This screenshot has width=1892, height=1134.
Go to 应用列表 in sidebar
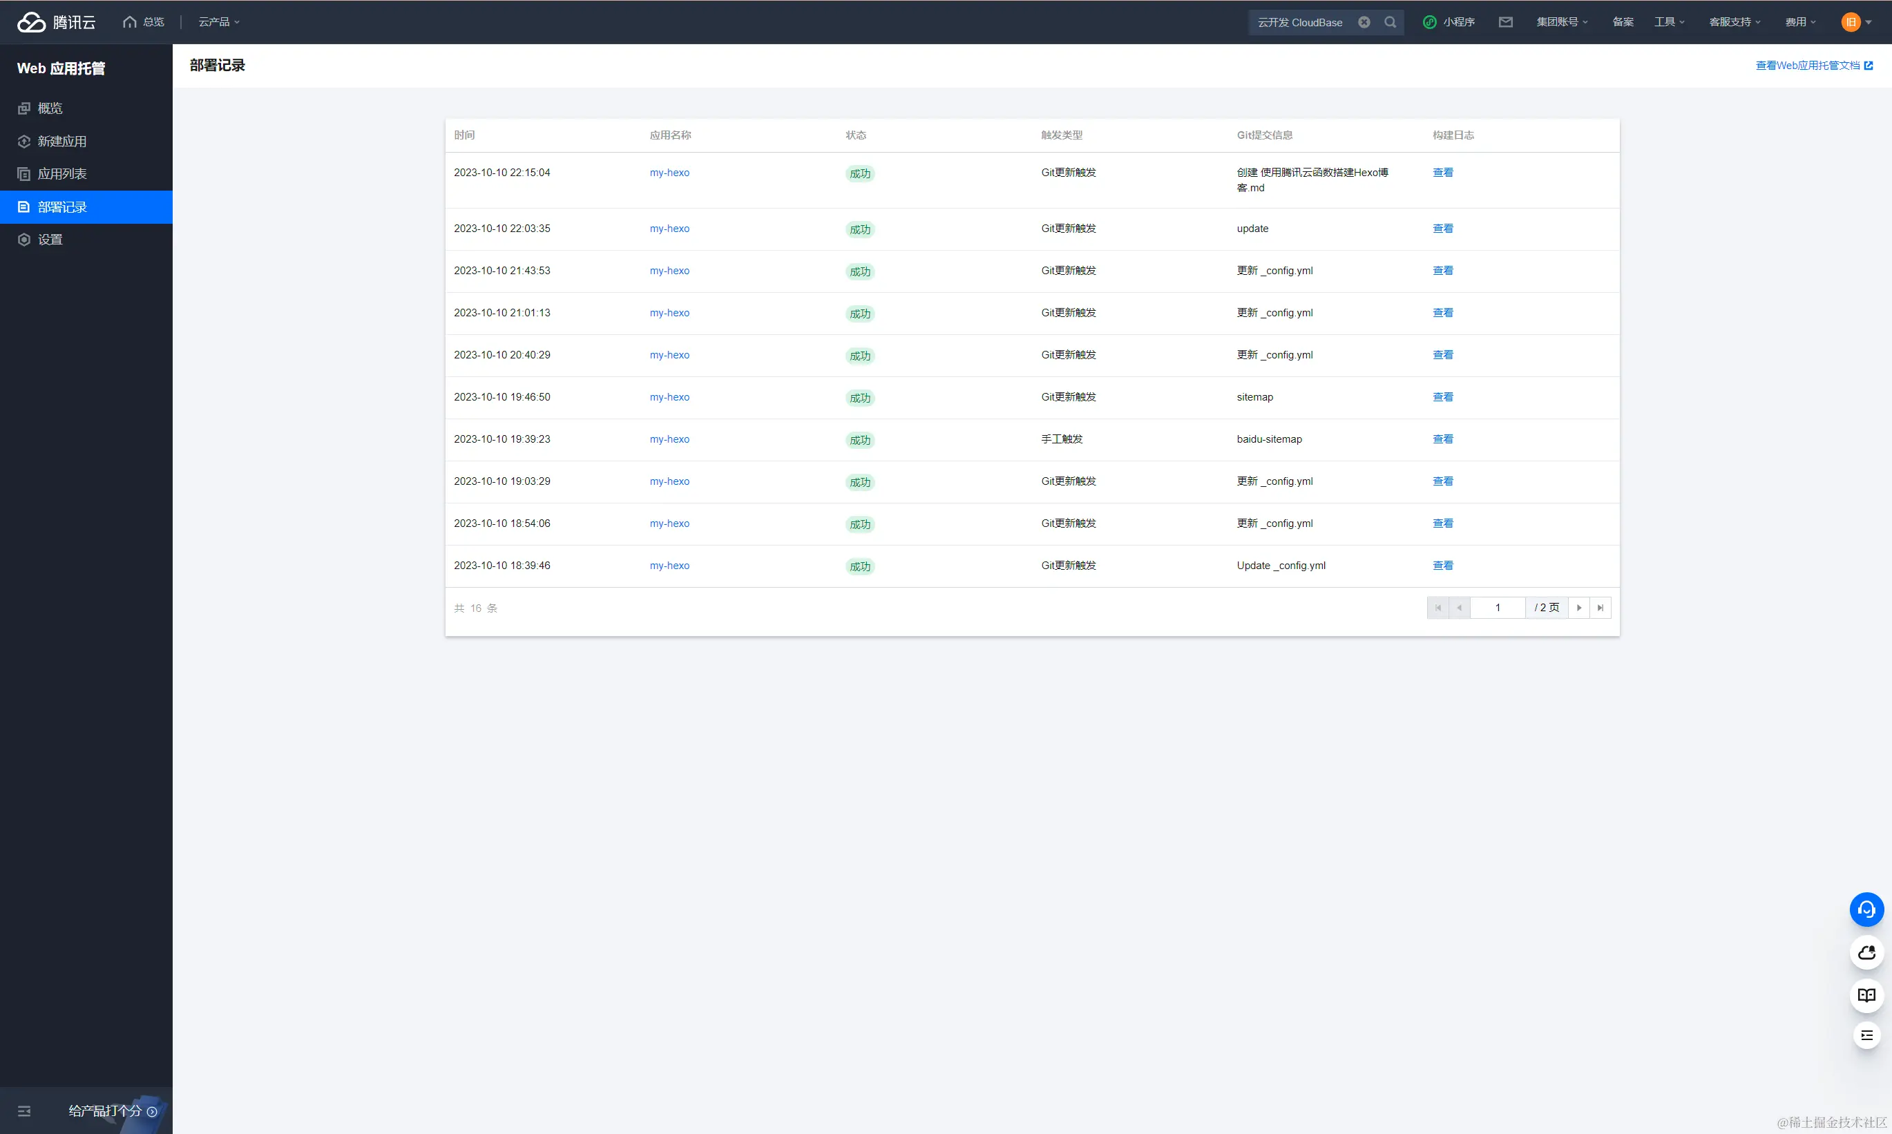tap(62, 174)
